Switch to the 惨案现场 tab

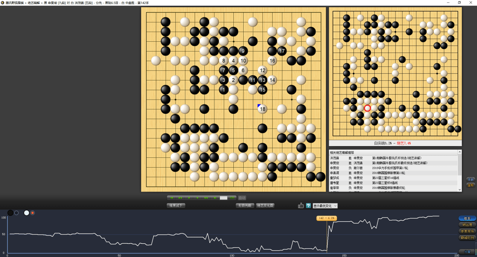pos(467,231)
